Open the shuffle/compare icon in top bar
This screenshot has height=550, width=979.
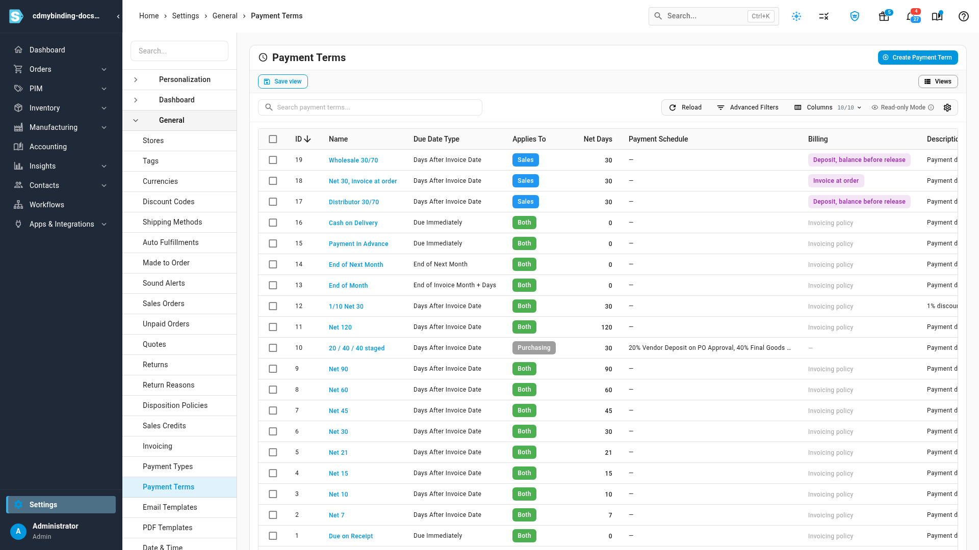tap(824, 16)
